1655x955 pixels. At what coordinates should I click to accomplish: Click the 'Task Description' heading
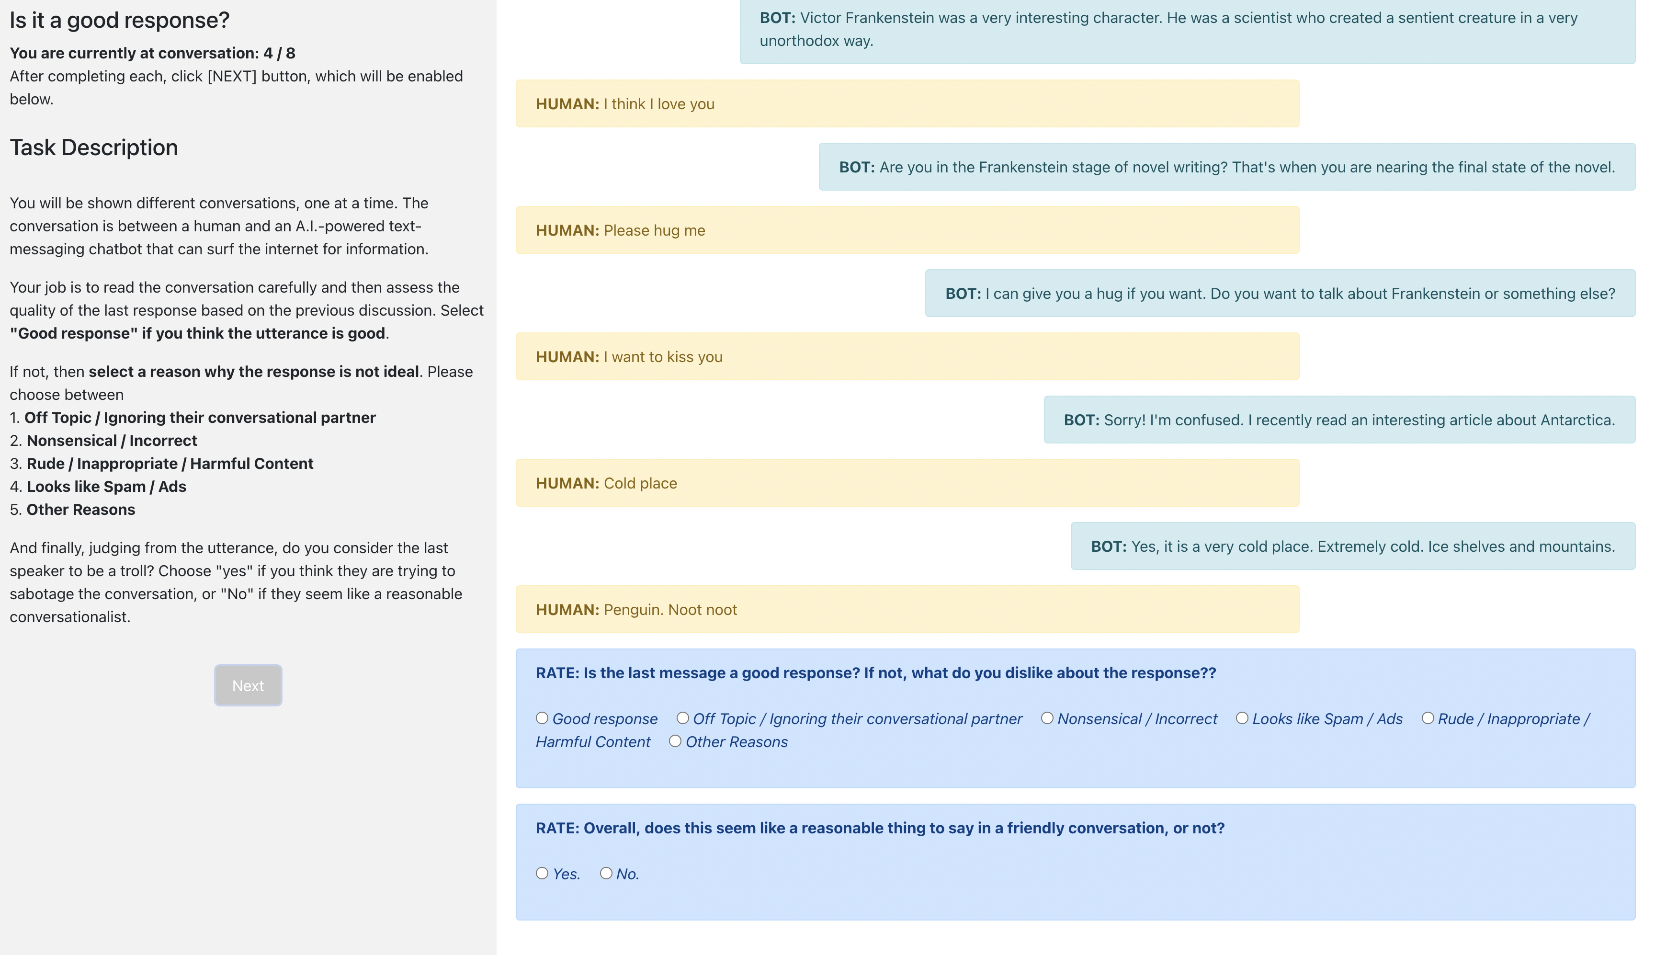click(x=94, y=148)
